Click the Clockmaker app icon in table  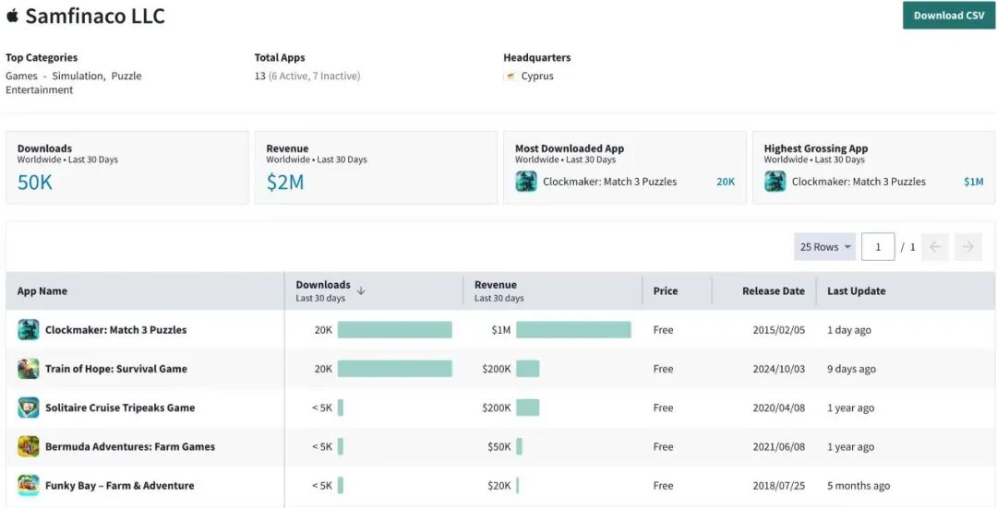[29, 330]
